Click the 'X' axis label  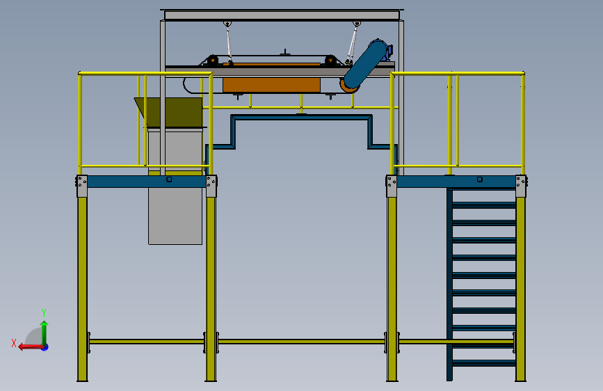[14, 343]
